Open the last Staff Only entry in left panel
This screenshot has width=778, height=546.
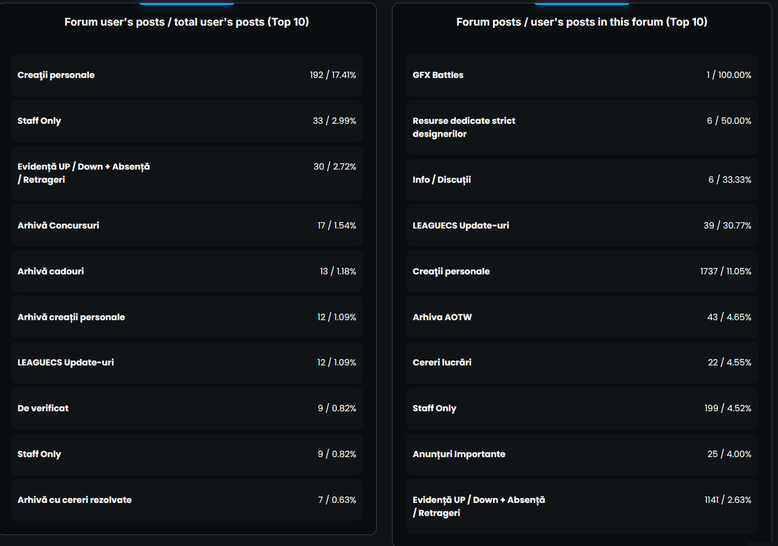(40, 454)
